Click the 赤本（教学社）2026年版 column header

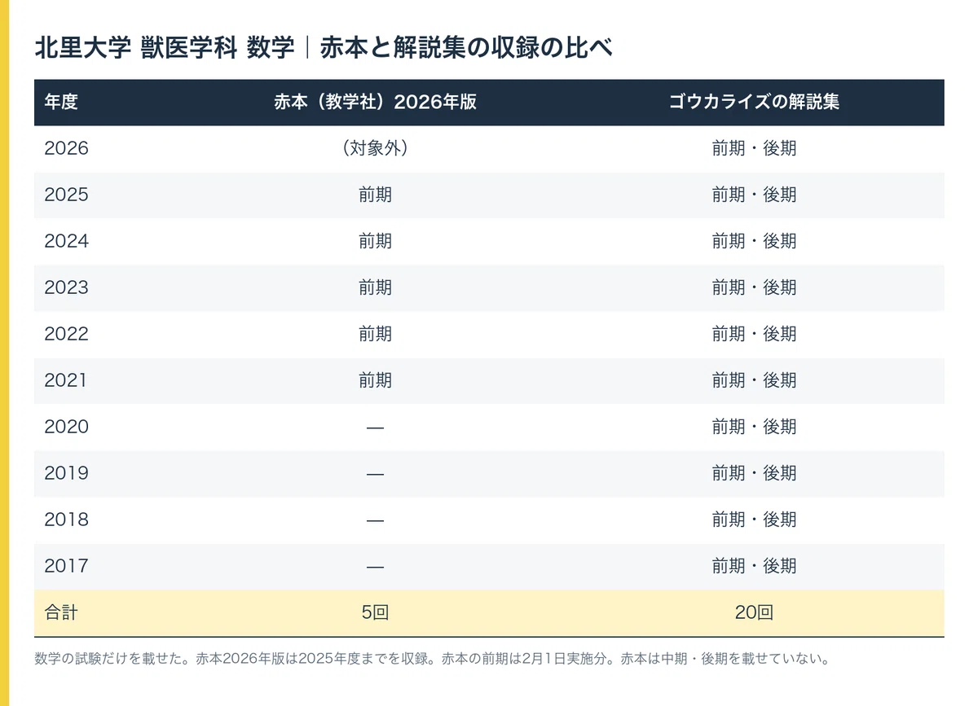[375, 103]
